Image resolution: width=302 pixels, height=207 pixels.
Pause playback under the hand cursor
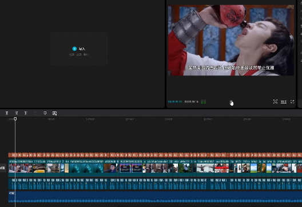click(231, 101)
